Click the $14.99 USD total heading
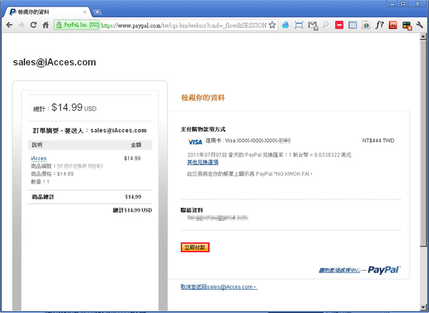Screen dimensions: 429x313 74,107
